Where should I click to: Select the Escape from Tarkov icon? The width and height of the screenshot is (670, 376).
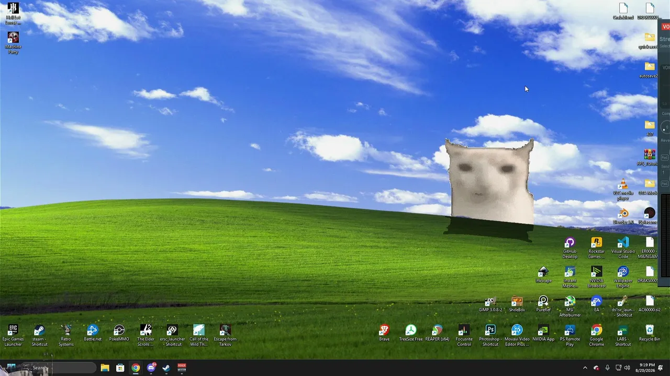coord(225,335)
